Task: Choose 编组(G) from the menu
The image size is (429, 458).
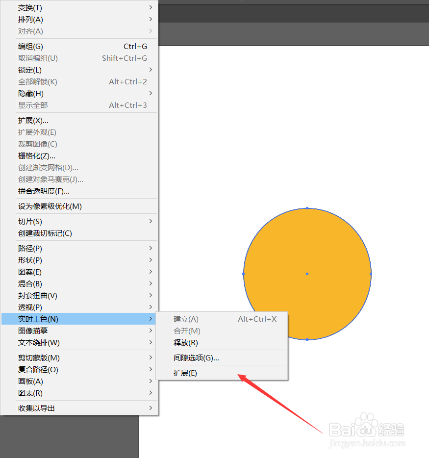Action: point(79,47)
